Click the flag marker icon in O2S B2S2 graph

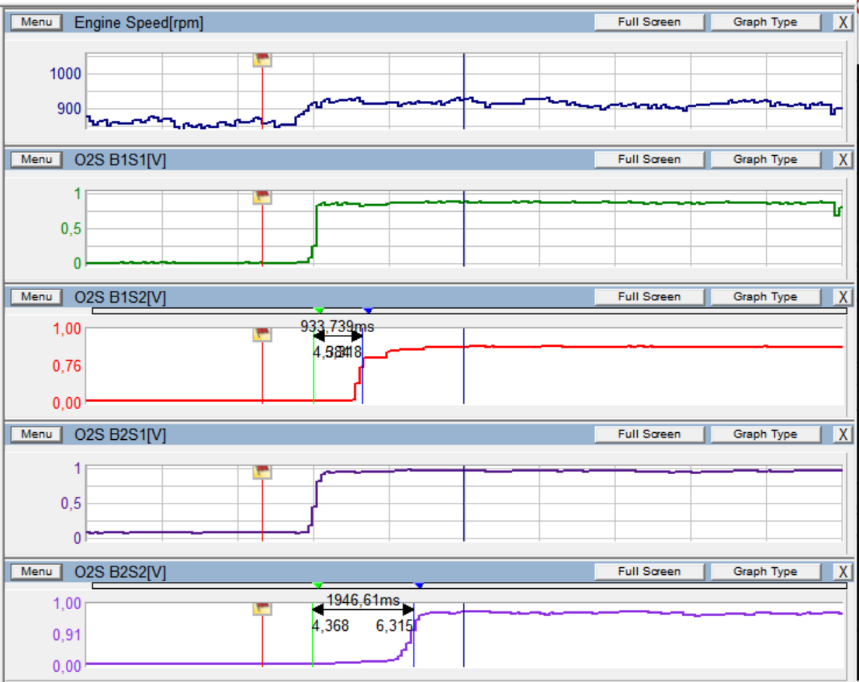click(x=263, y=609)
